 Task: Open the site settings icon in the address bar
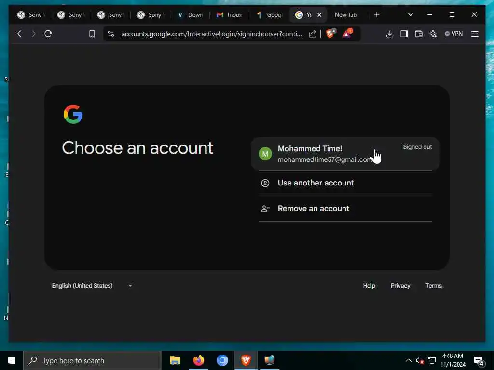[111, 34]
